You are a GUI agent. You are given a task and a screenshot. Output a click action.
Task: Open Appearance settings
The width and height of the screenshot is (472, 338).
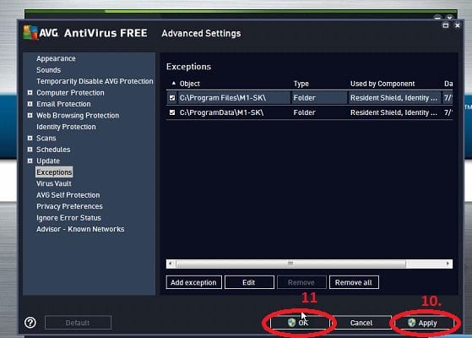[56, 58]
